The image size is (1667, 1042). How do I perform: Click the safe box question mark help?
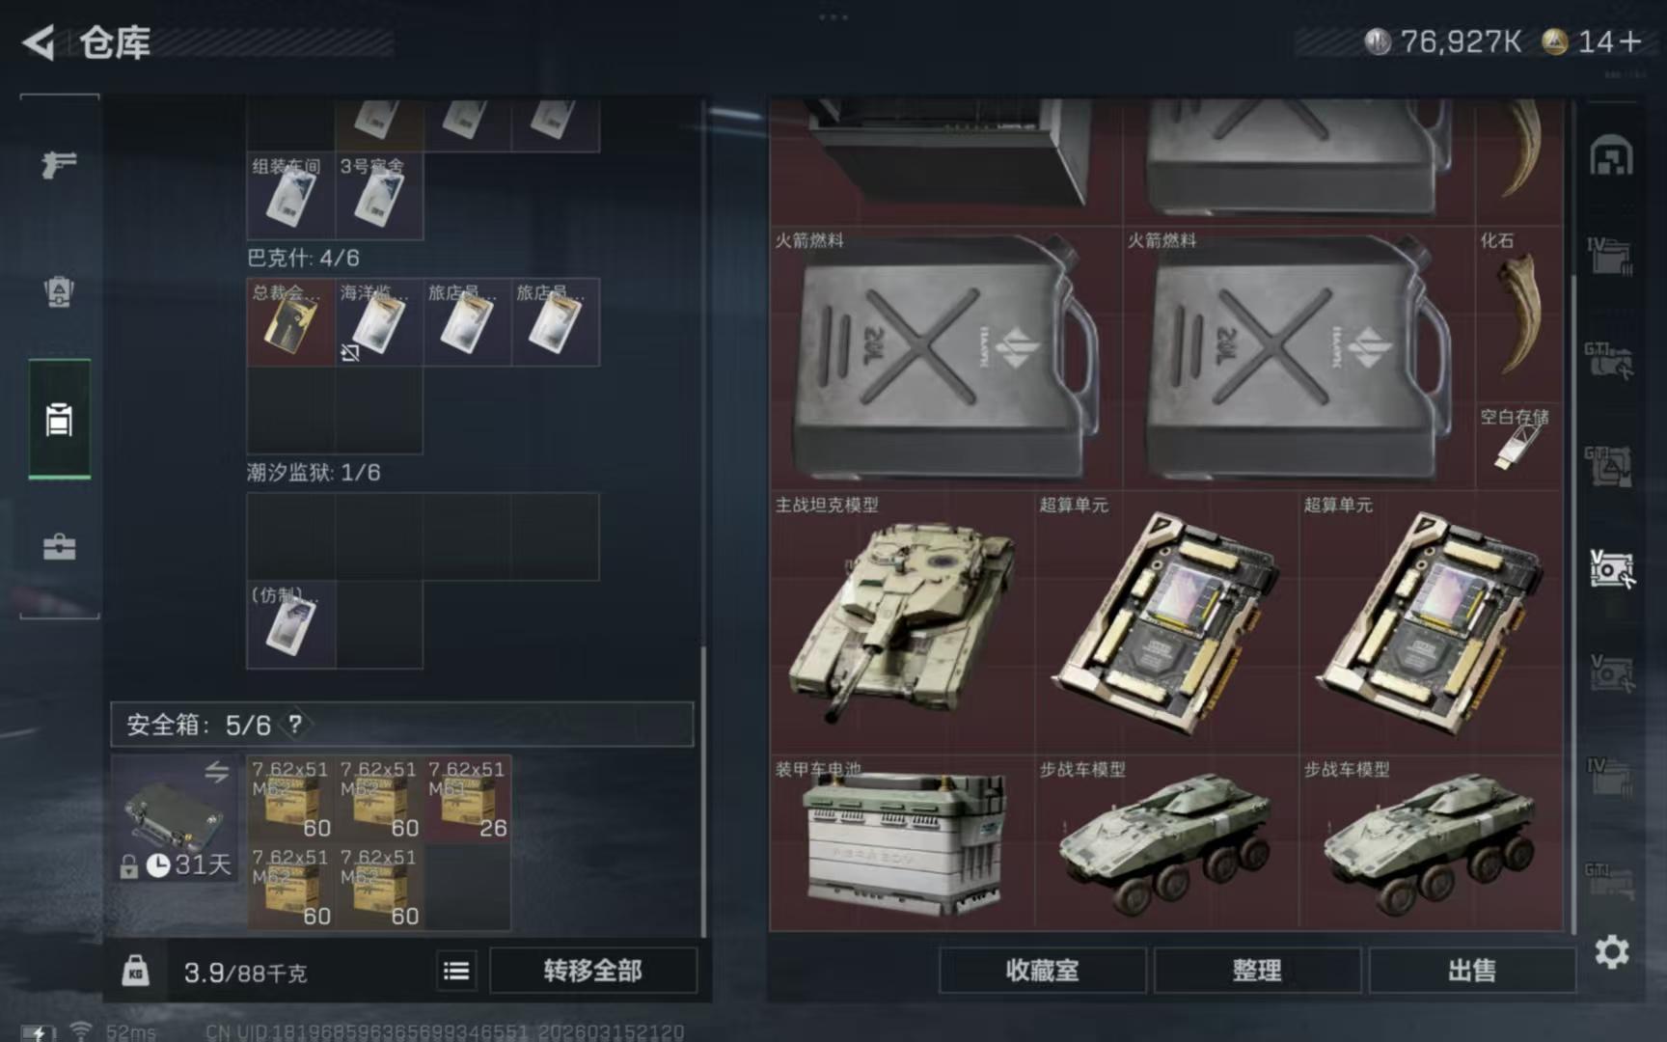[295, 724]
